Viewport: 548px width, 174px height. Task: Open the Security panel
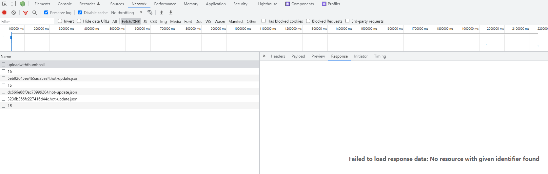pyautogui.click(x=240, y=4)
